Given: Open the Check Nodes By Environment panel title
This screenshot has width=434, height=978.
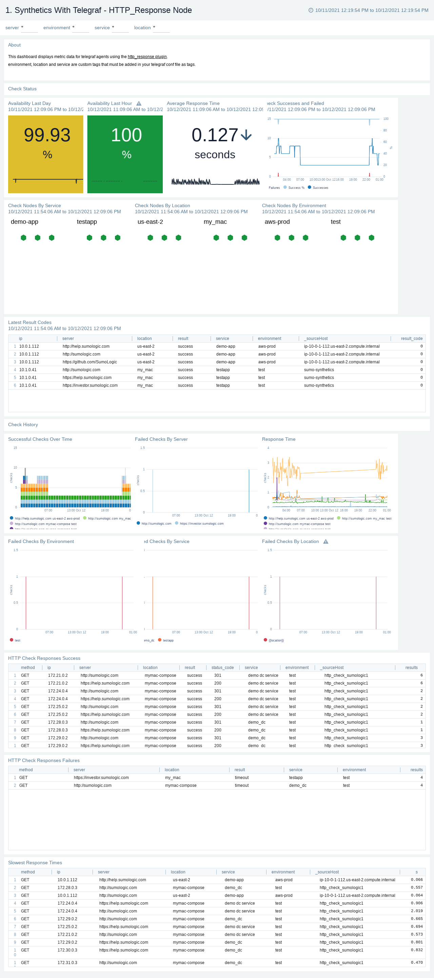Looking at the screenshot, I should (294, 205).
